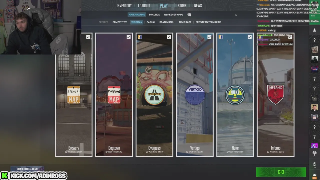Screen dimensions: 320x180
Task: Select the Competitive game mode
Action: [x=120, y=22]
